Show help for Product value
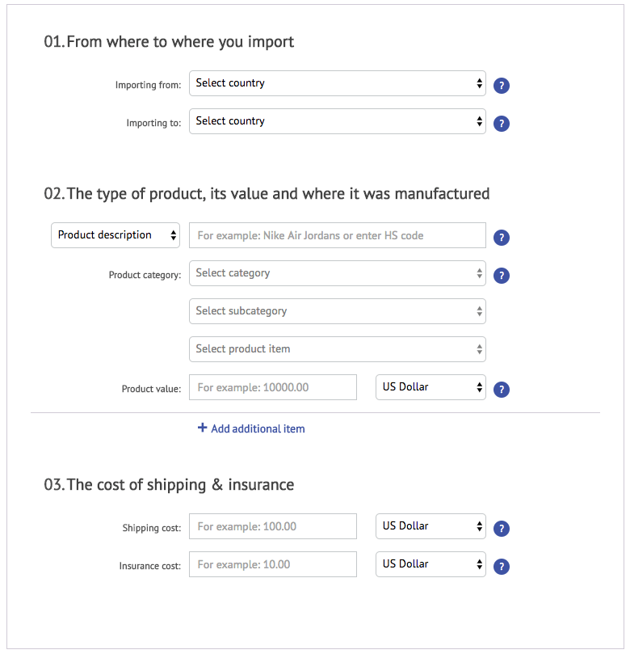 coord(501,390)
